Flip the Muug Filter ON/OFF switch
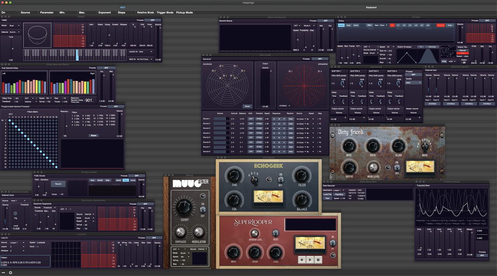This screenshot has height=276, width=497. point(202,210)
